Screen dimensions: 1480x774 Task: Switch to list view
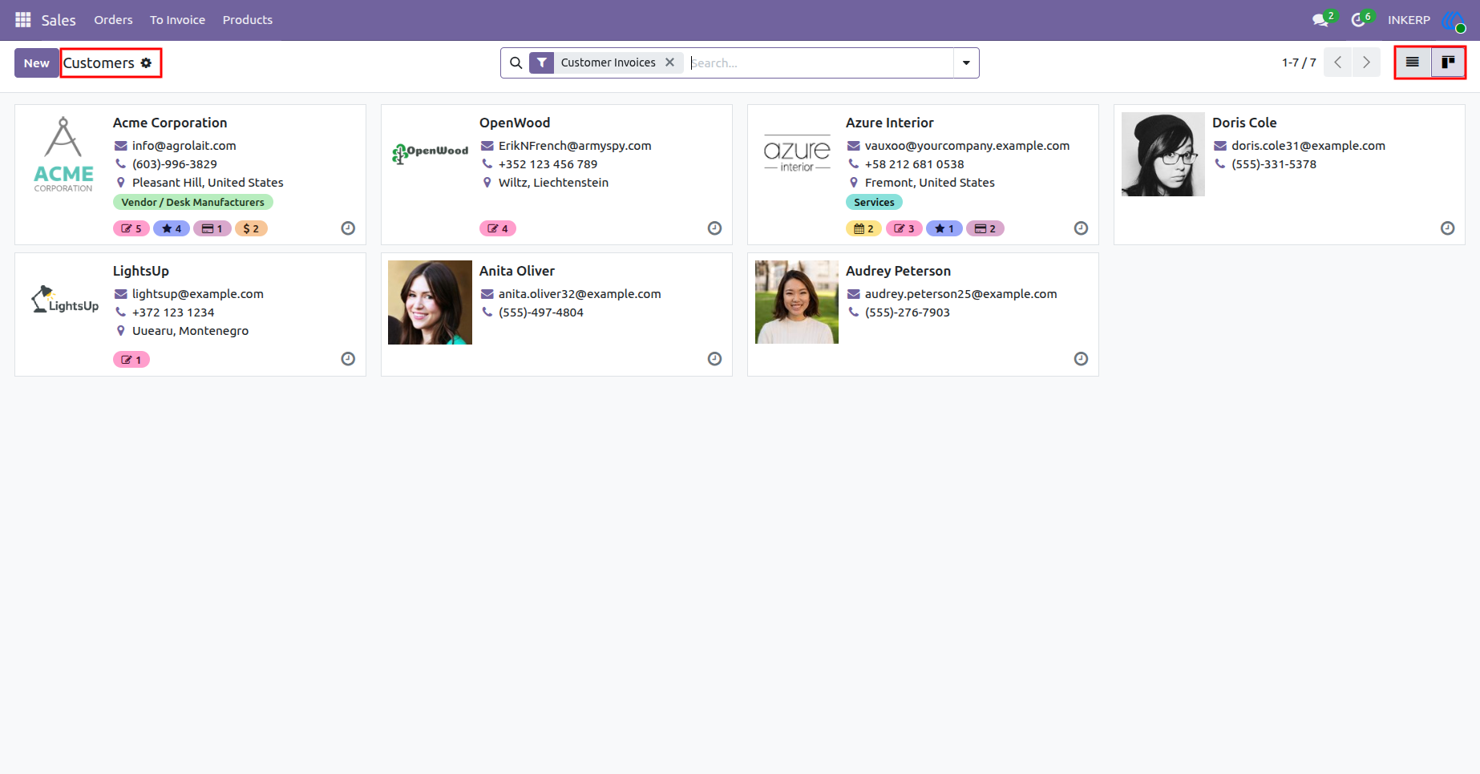pyautogui.click(x=1413, y=62)
